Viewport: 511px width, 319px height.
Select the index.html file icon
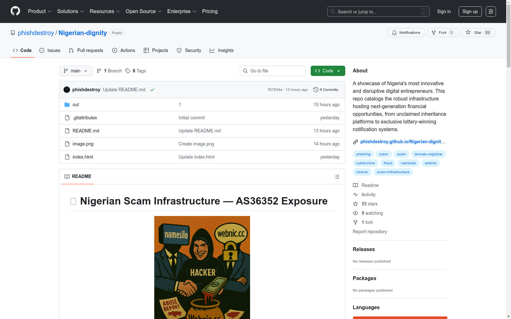click(67, 157)
